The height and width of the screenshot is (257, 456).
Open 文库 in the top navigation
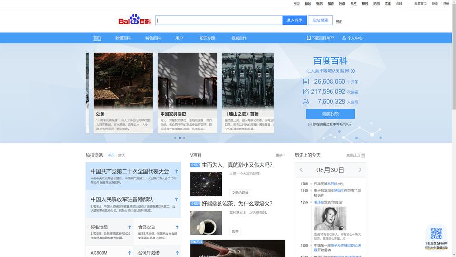[388, 3]
